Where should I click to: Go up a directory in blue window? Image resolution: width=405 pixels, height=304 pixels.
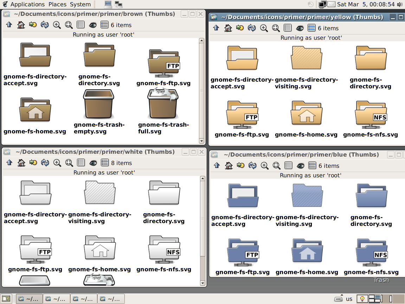[217, 165]
